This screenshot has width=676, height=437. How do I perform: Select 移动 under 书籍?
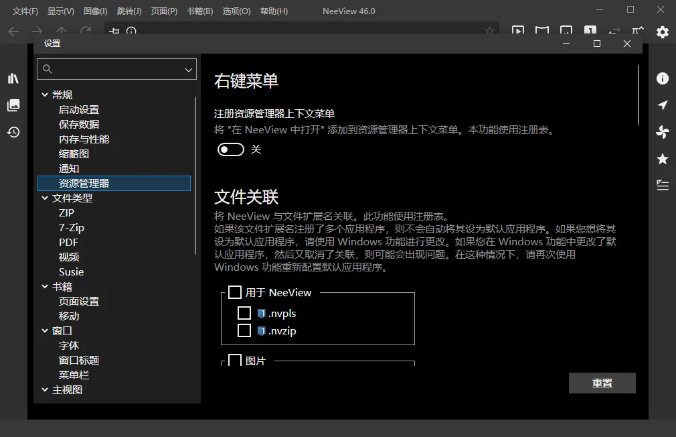tap(69, 316)
